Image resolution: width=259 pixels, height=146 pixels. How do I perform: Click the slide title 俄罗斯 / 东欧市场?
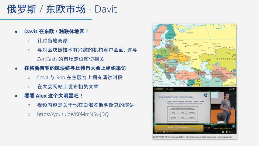coord(46,9)
